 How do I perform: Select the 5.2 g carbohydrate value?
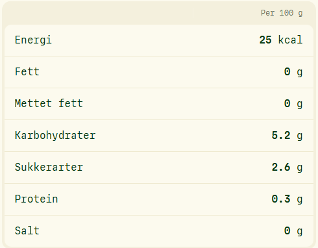(x=287, y=136)
